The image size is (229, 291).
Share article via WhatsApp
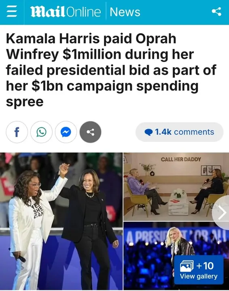pyautogui.click(x=41, y=132)
